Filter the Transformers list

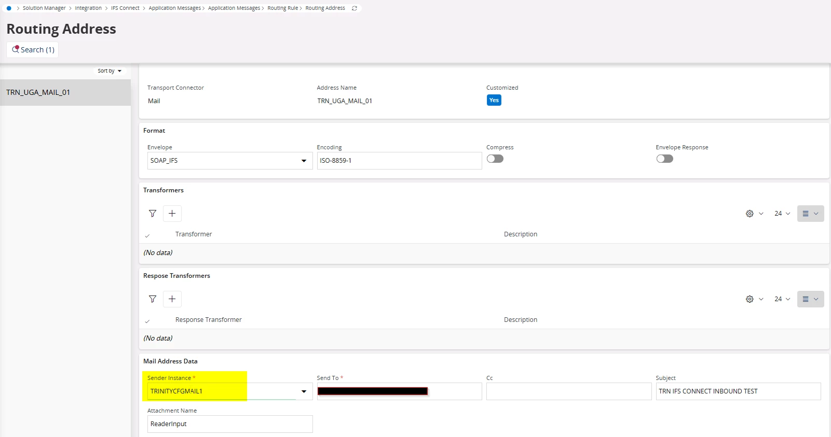[153, 214]
